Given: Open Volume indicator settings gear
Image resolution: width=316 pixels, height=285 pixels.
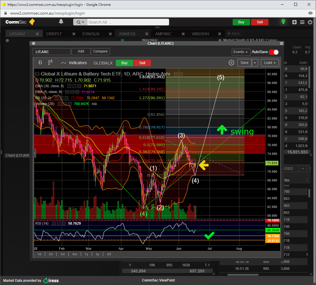Looking at the screenshot, I should pyautogui.click(x=64, y=104).
